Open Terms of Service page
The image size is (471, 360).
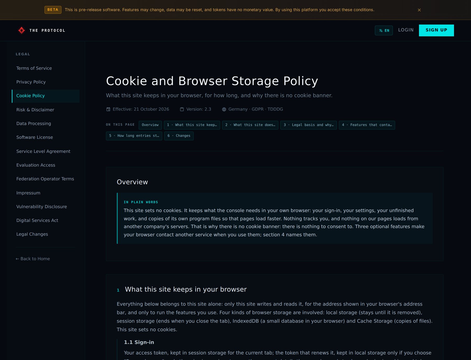tap(46, 68)
